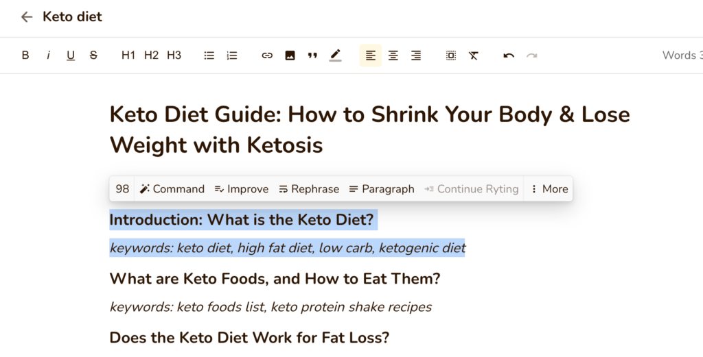Open the text highlight color tool
Screen dimensions: 703x357
335,56
